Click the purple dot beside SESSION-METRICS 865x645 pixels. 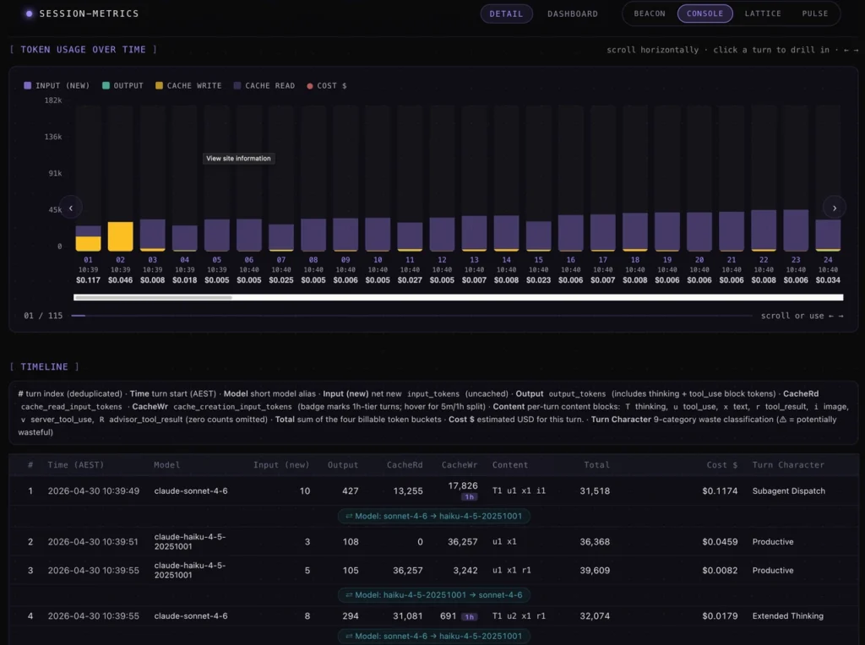click(x=30, y=14)
